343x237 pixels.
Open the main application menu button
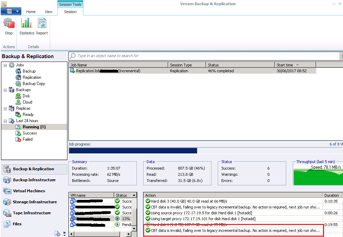[x=11, y=11]
